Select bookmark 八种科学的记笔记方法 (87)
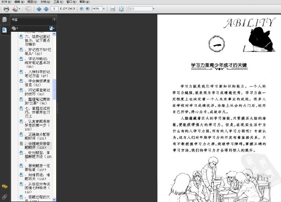This screenshot has height=202, width=281. [x=37, y=73]
